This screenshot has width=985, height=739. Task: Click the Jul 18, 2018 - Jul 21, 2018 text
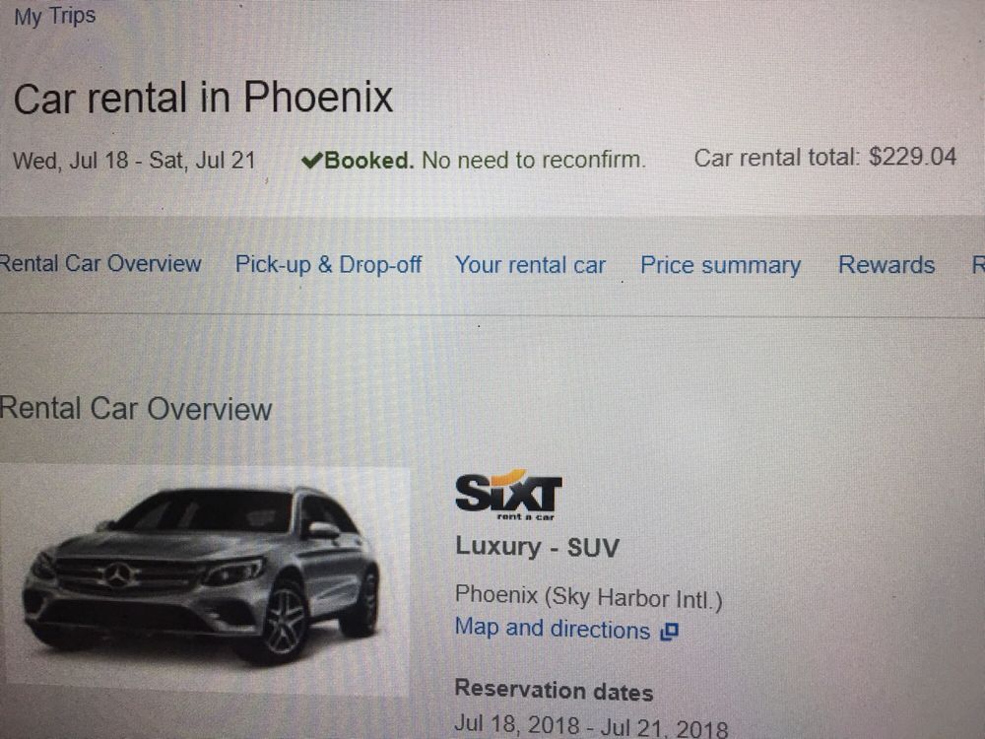click(x=590, y=726)
